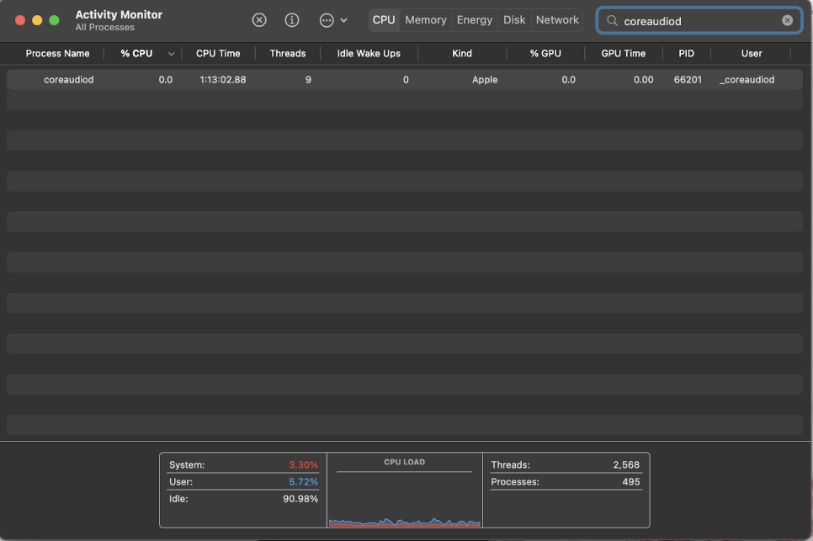Switch to the Memory tab
813x541 pixels.
coord(425,20)
